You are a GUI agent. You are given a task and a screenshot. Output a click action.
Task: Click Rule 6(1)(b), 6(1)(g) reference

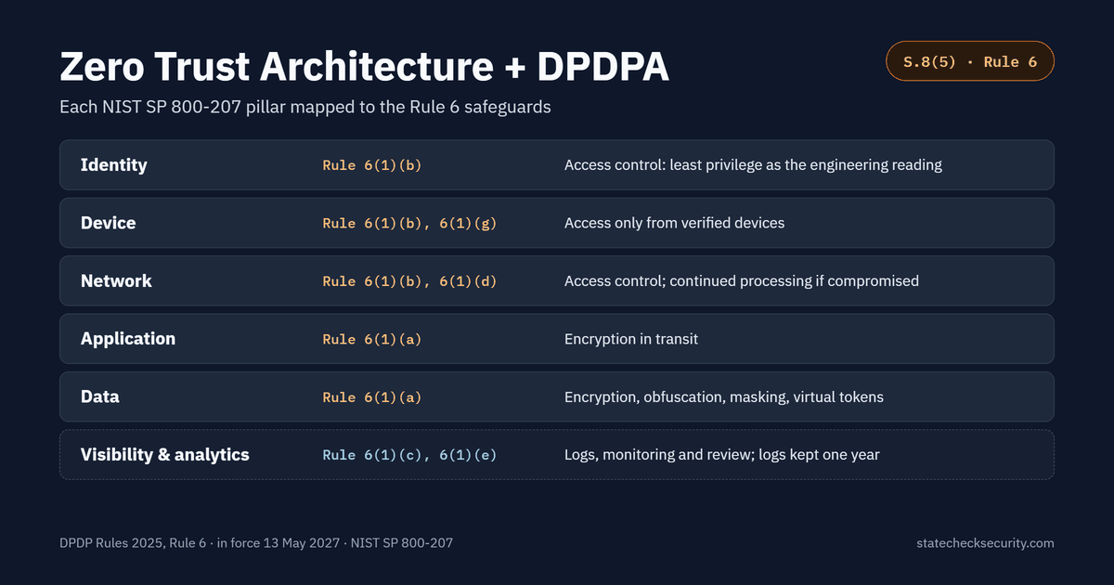coord(410,223)
